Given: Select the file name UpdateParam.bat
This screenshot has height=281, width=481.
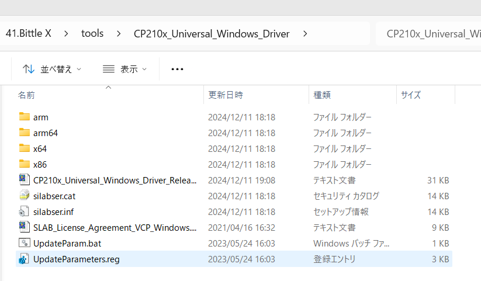Looking at the screenshot, I should (x=67, y=243).
